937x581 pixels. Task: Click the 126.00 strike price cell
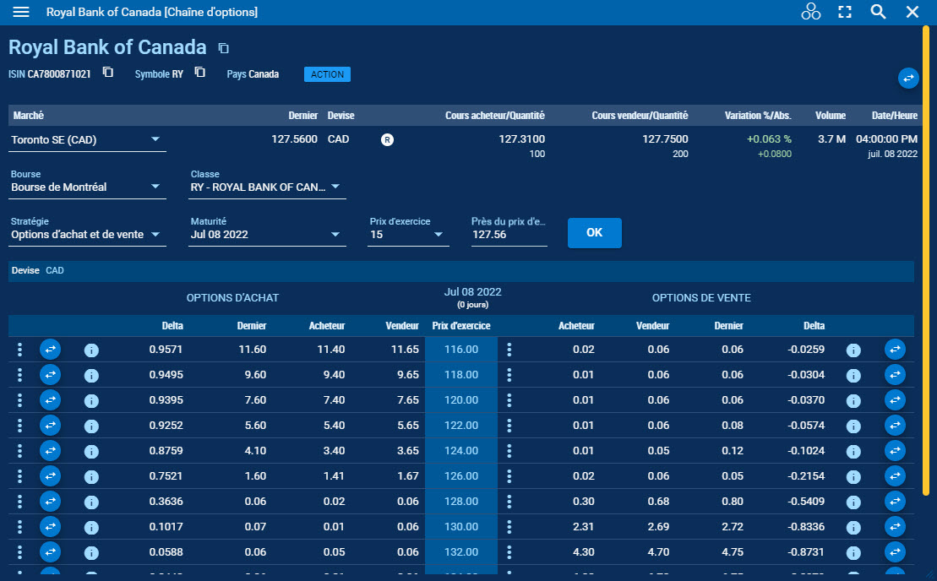pos(460,476)
